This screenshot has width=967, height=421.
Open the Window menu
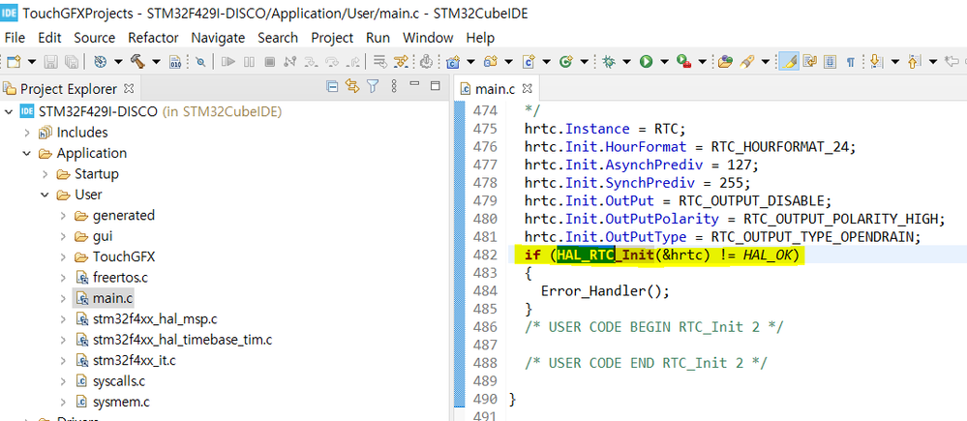[428, 38]
